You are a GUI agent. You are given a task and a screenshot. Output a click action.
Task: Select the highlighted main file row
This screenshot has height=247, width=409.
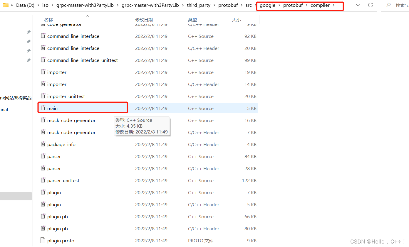coord(82,108)
